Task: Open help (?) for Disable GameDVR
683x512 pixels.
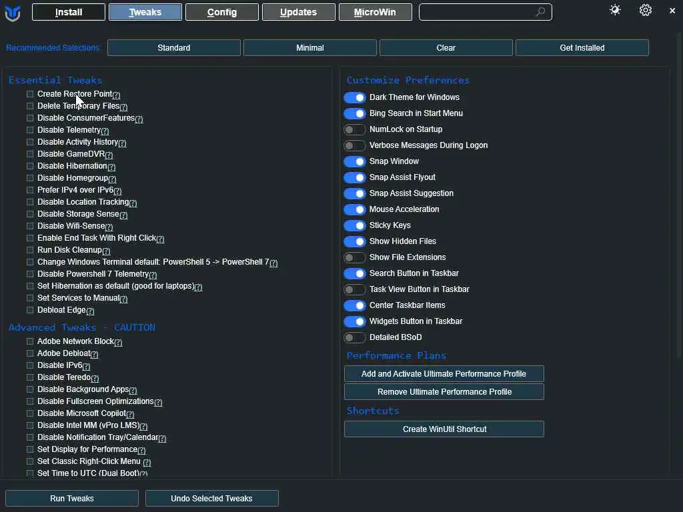Action: pyautogui.click(x=109, y=155)
